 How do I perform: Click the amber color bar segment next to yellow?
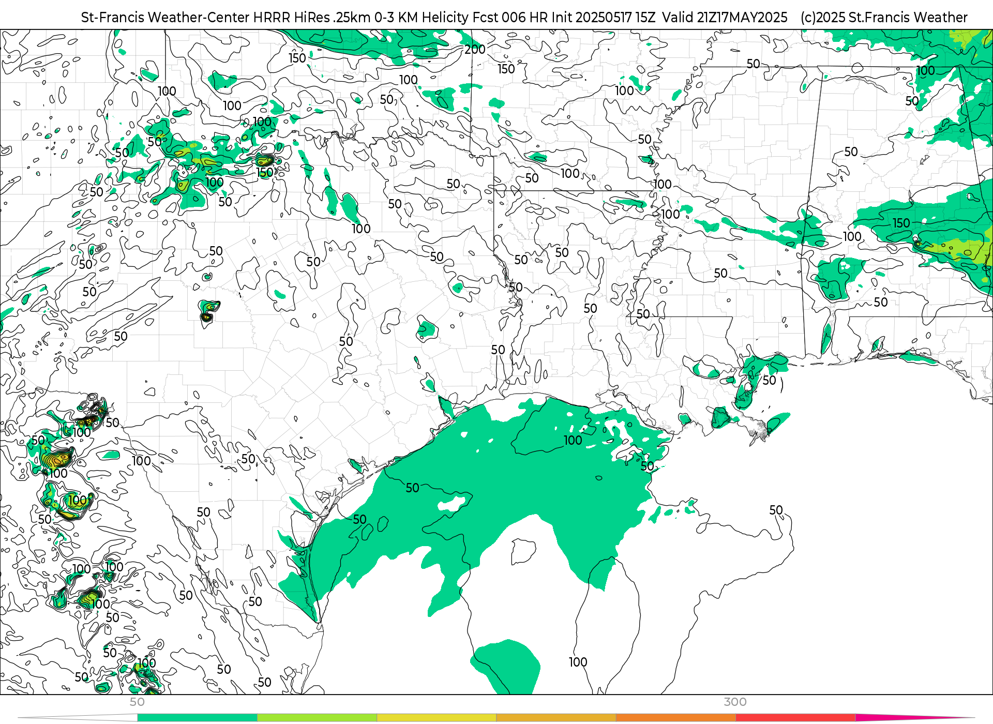click(555, 718)
